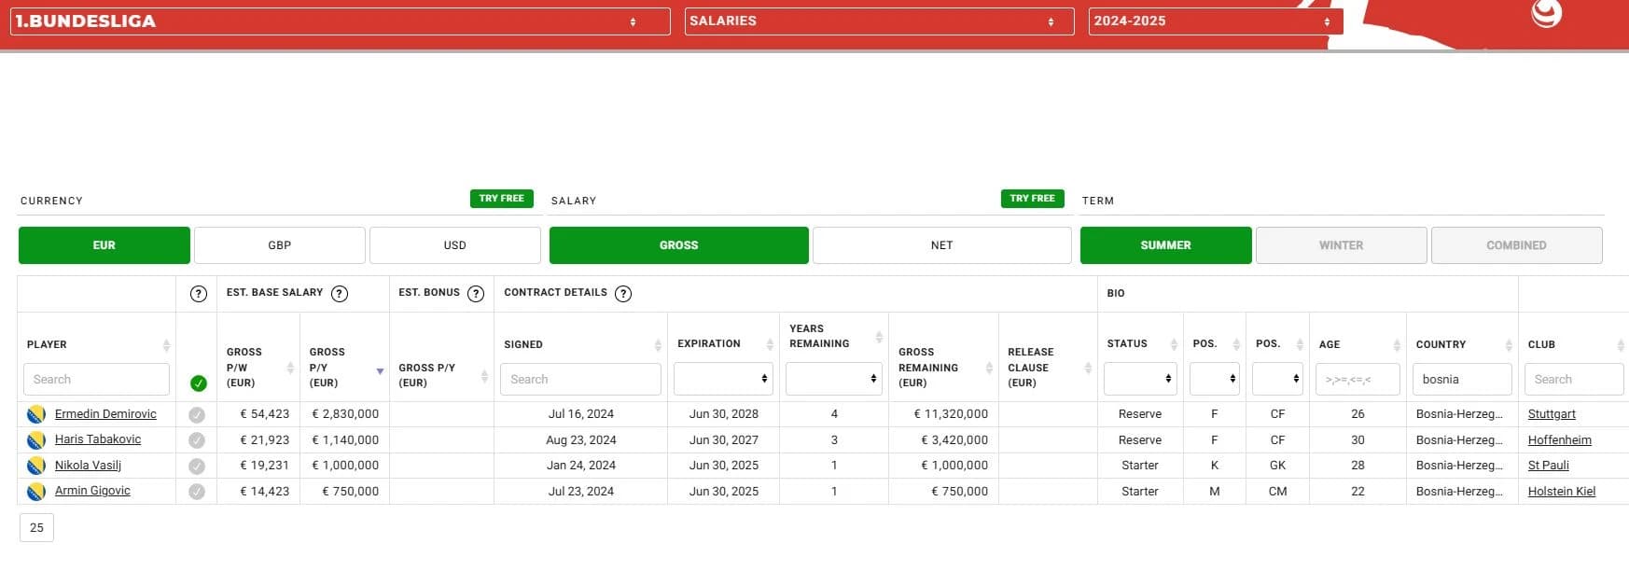Select USD currency
Image resolution: width=1629 pixels, height=571 pixels.
coord(455,245)
